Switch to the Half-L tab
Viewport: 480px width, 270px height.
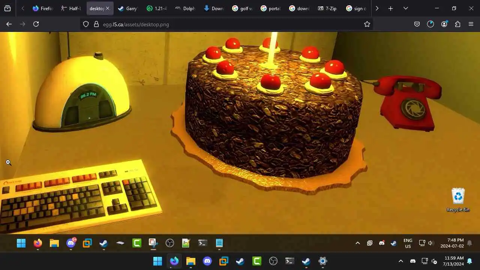tap(71, 8)
